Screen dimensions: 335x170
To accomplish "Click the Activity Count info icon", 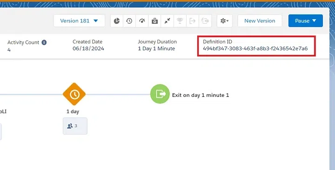I will point(44,42).
